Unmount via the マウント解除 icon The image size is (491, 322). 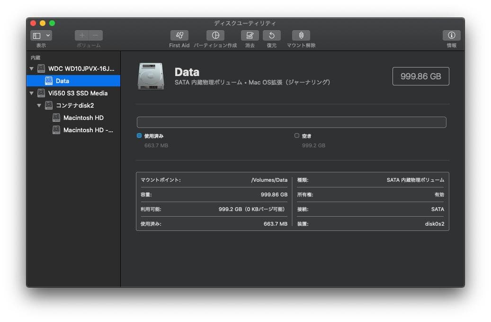tap(301, 35)
